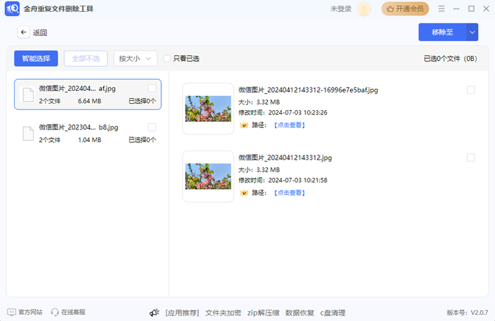Click the 开通会员 membership button

tap(405, 9)
